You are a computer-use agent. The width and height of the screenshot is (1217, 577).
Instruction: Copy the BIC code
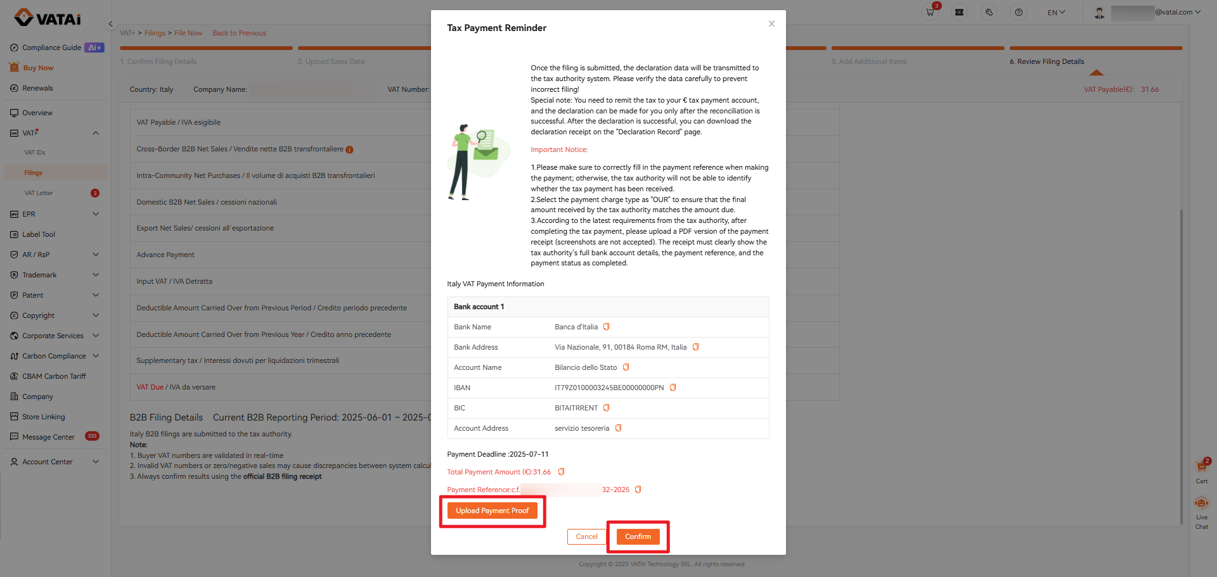click(606, 408)
